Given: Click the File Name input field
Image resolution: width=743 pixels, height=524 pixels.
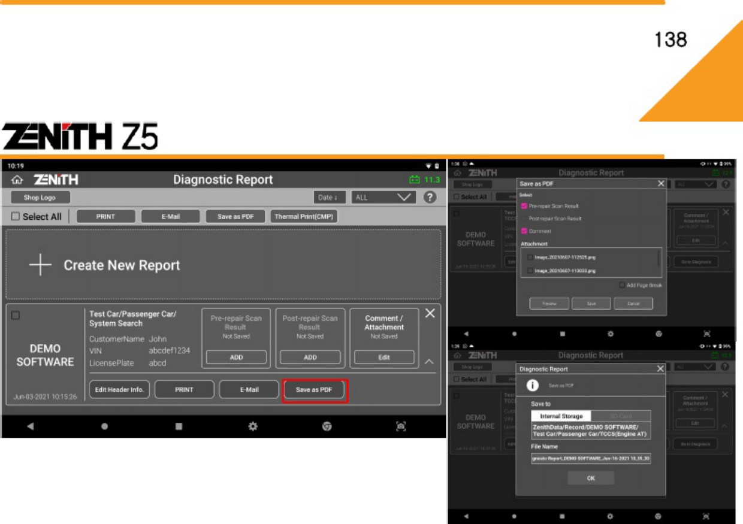Looking at the screenshot, I should pyautogui.click(x=591, y=458).
